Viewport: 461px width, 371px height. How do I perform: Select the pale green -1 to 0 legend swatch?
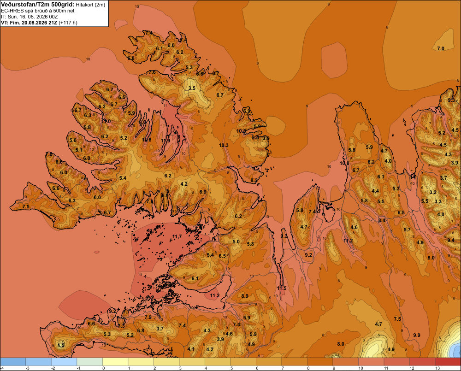(90, 362)
